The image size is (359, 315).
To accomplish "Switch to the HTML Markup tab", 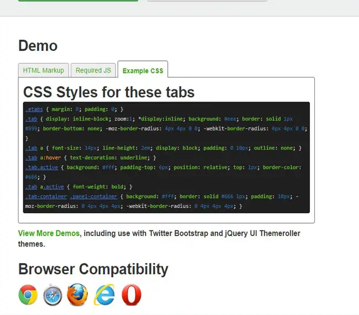I will tap(44, 70).
